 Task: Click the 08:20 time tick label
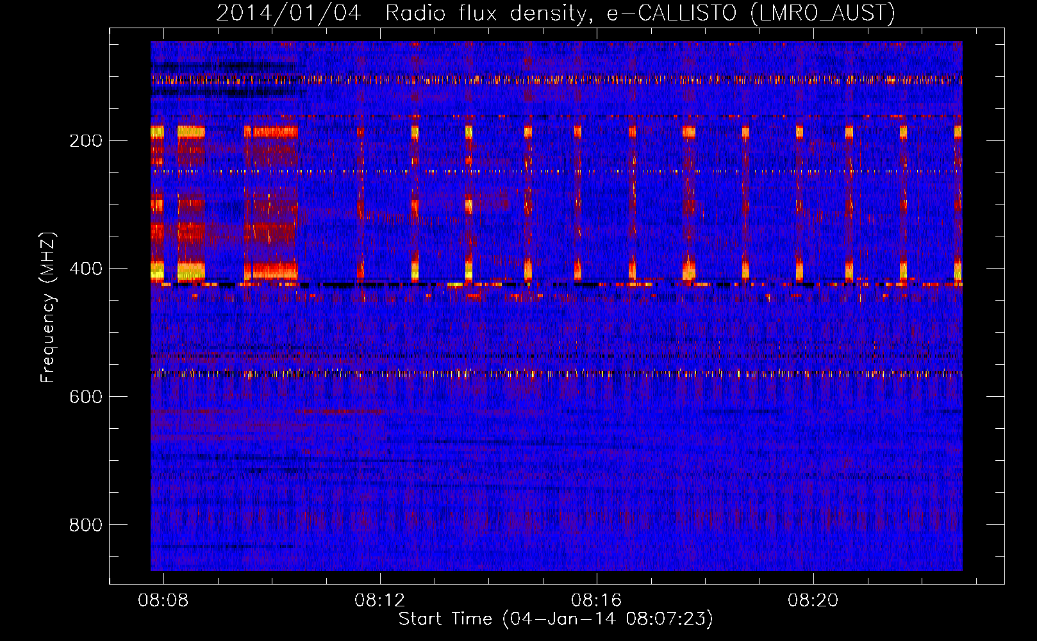813,600
